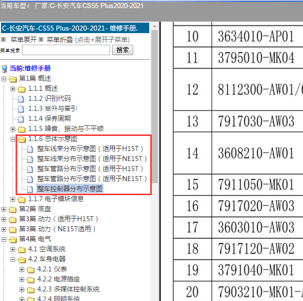303x301 pixels.
Task: Click page icon of 1.1.2 识别代码
Action: (x=21, y=99)
